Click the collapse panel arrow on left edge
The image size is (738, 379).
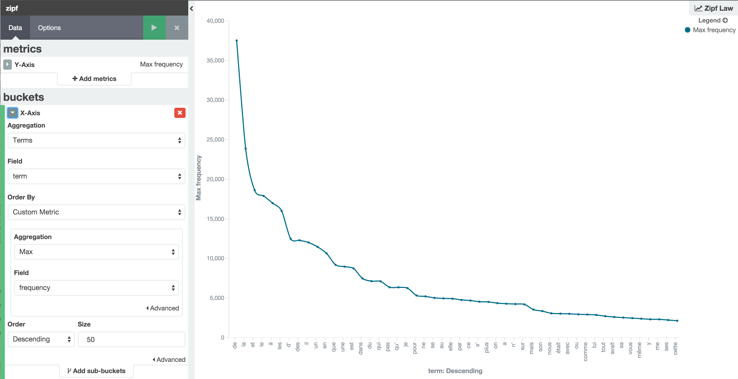pyautogui.click(x=192, y=8)
